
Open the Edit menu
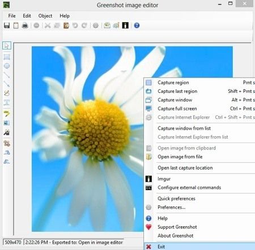(x=27, y=16)
